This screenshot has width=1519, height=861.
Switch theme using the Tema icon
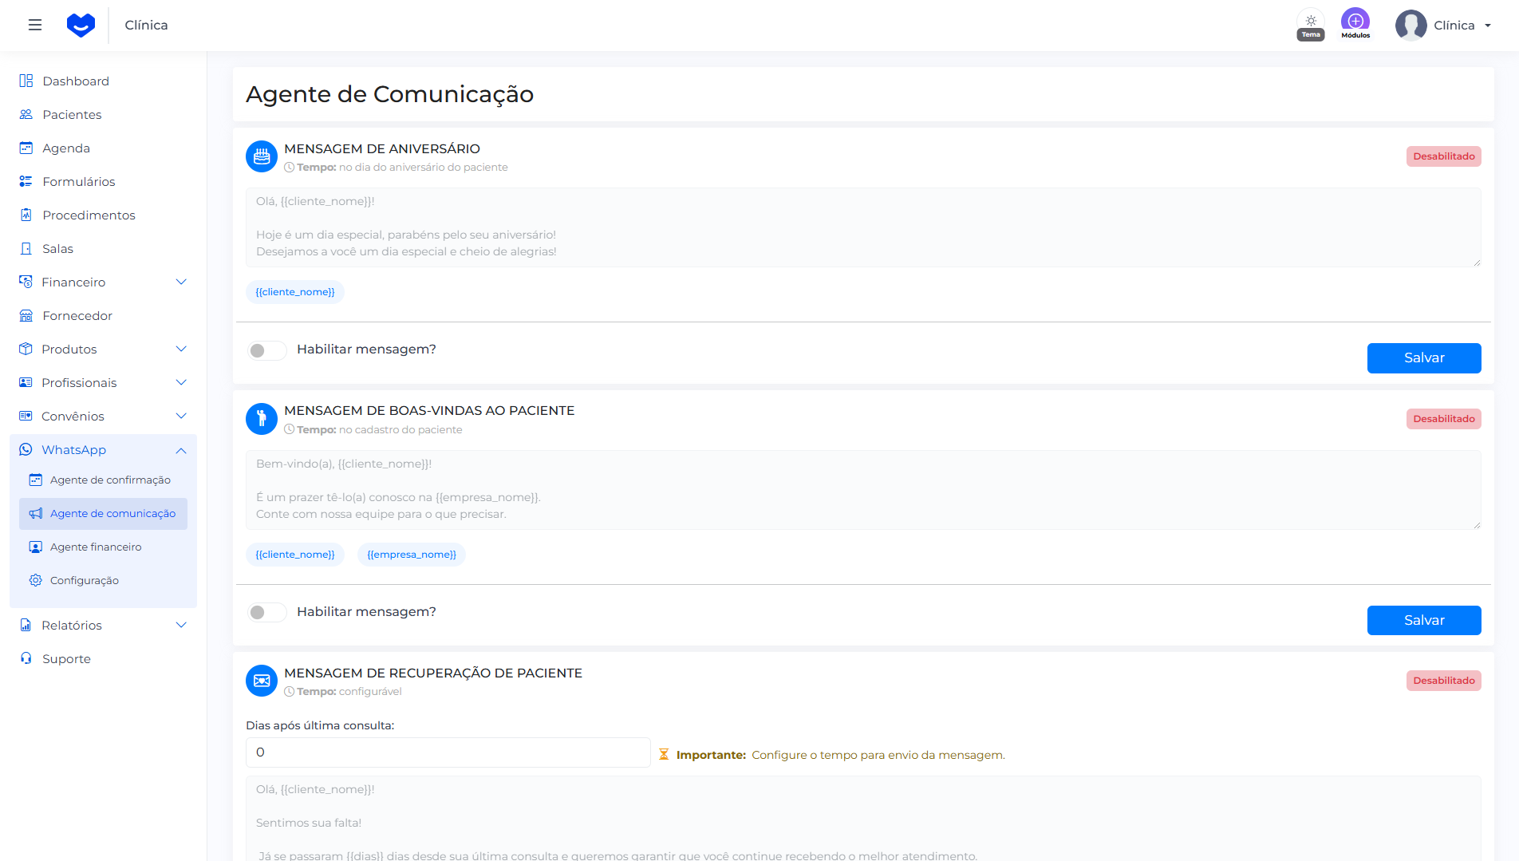coord(1311,24)
